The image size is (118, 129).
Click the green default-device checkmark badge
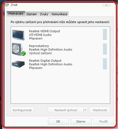(23, 53)
